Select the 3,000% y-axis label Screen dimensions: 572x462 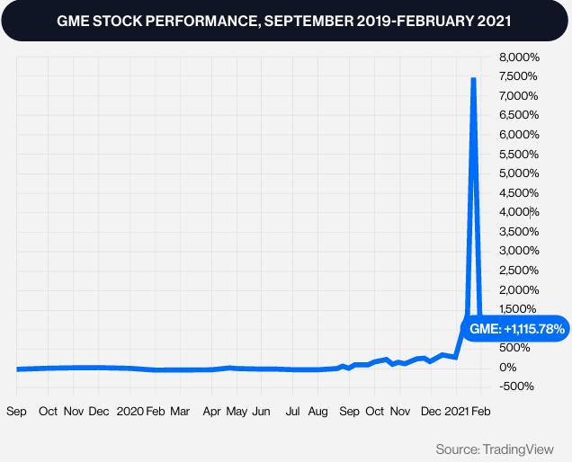pos(519,251)
